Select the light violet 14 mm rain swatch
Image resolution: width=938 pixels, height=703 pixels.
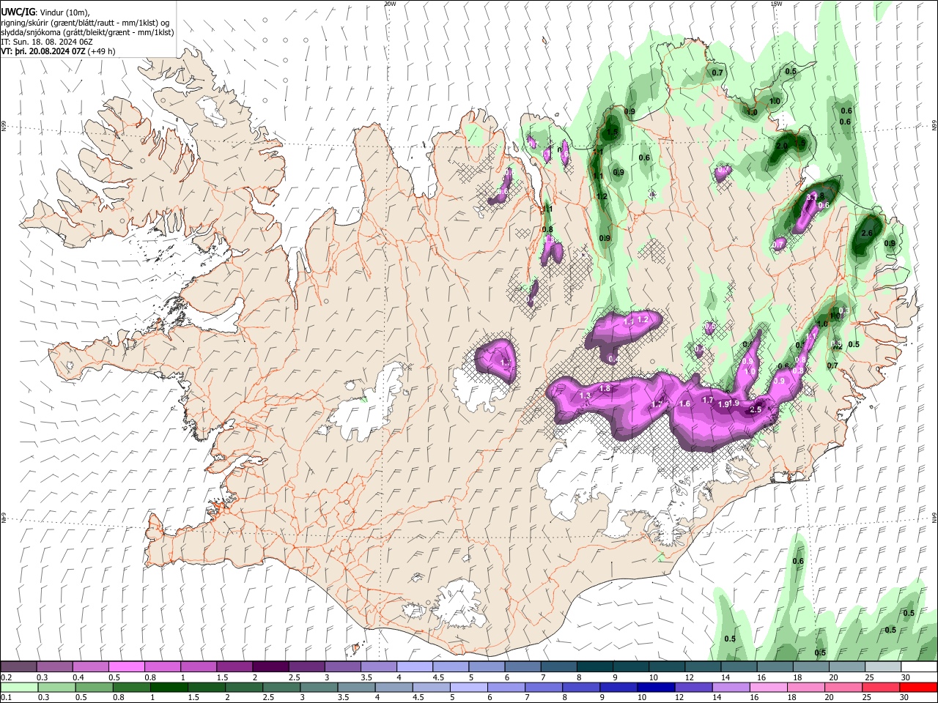pyautogui.click(x=731, y=688)
